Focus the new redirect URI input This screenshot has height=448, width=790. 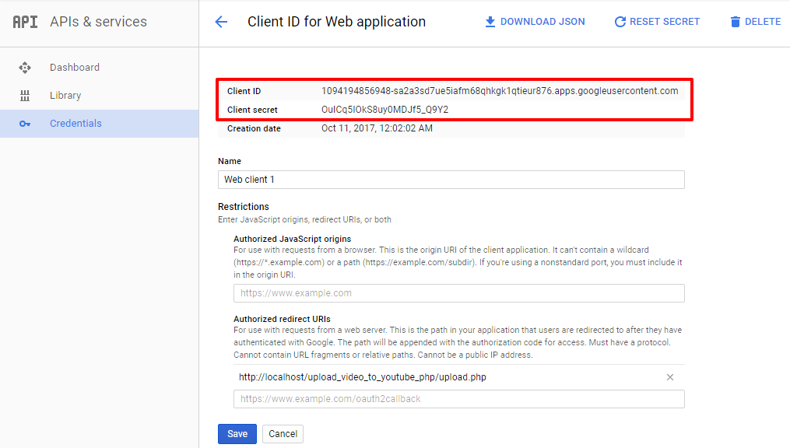point(459,399)
